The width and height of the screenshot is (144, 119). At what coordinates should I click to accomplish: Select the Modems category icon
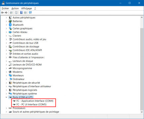10,72
